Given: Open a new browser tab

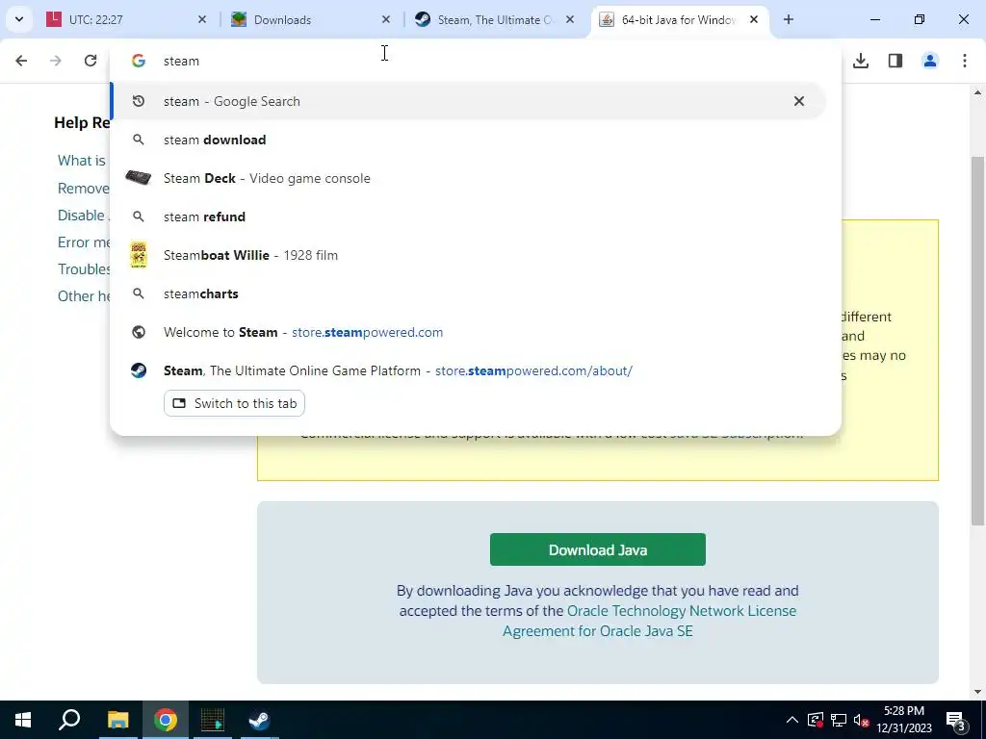Looking at the screenshot, I should [789, 20].
